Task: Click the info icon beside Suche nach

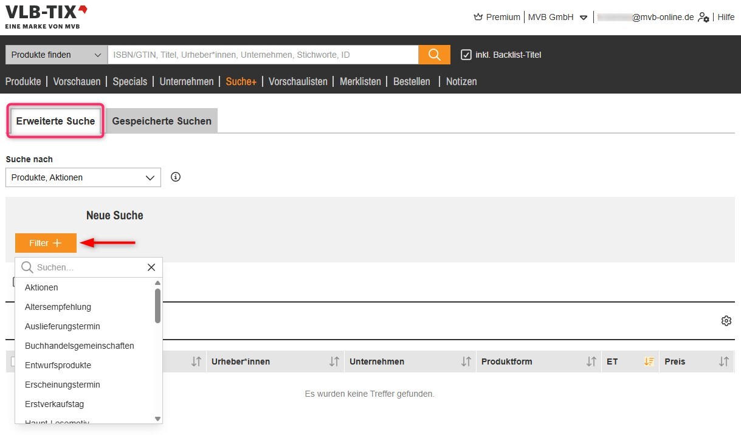Action: 176,177
